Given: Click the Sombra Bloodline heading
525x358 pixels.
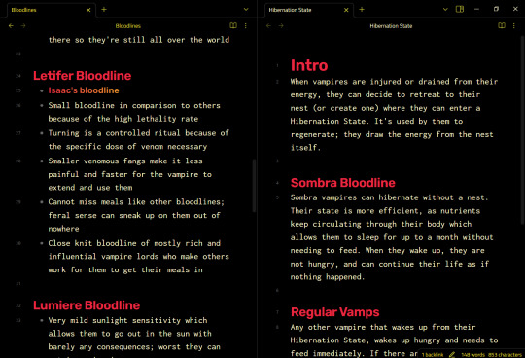Looking at the screenshot, I should click(x=343, y=183).
